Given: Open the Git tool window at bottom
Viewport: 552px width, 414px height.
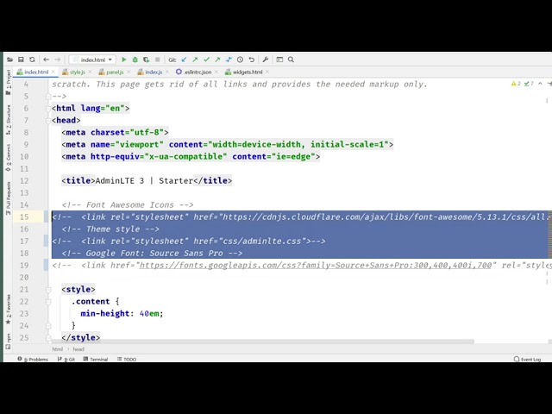Looking at the screenshot, I should pos(66,359).
